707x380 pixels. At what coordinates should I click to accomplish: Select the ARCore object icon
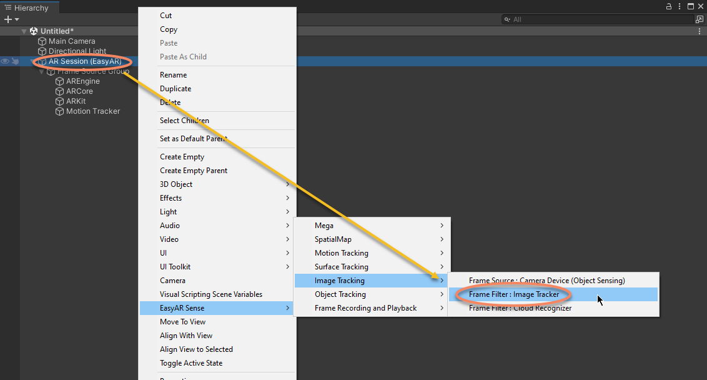pyautogui.click(x=60, y=91)
